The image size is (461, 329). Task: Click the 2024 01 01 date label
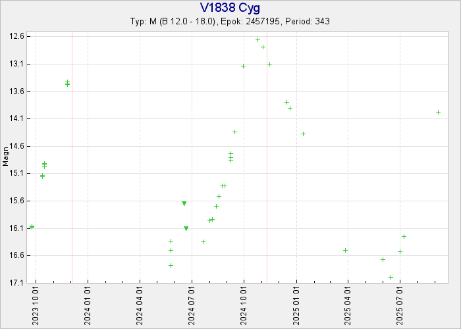point(88,306)
